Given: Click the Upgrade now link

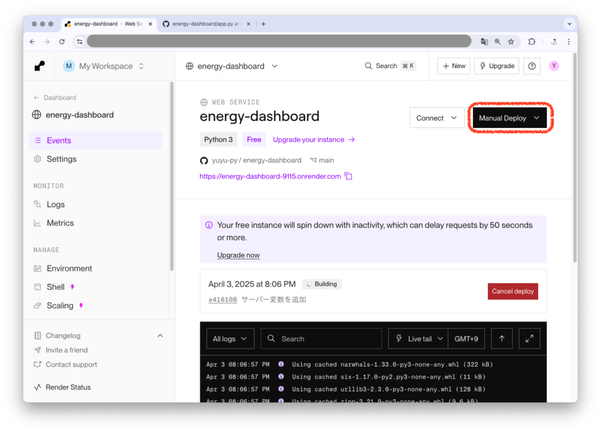Looking at the screenshot, I should pos(238,255).
